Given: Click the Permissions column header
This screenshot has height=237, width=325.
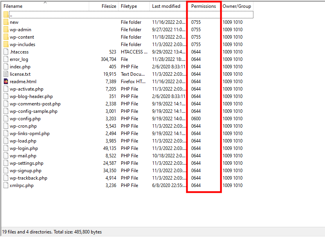Looking at the screenshot, I should pyautogui.click(x=203, y=6).
